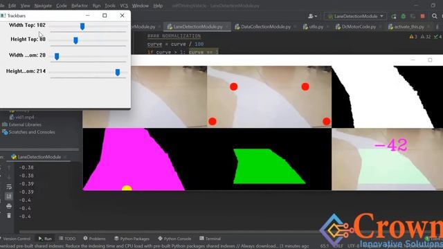The height and width of the screenshot is (249, 443).
Task: Toggle soft-wrap in the Run console
Action: (x=9, y=187)
